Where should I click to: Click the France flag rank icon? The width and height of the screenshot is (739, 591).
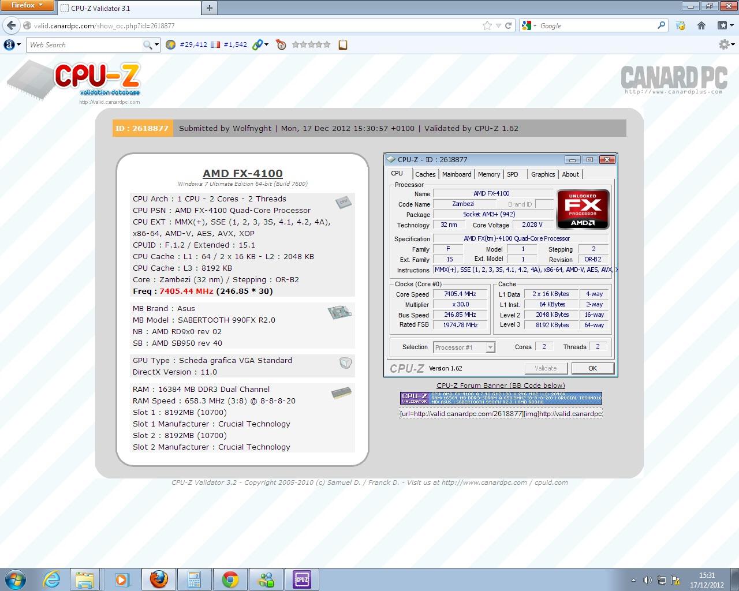coord(215,44)
